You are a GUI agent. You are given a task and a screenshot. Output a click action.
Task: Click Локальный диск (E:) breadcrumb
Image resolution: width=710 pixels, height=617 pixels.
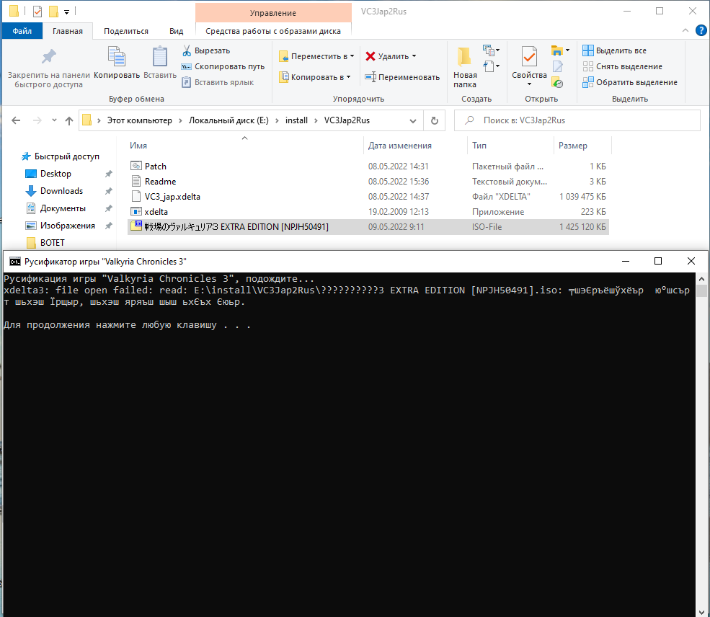pyautogui.click(x=228, y=120)
